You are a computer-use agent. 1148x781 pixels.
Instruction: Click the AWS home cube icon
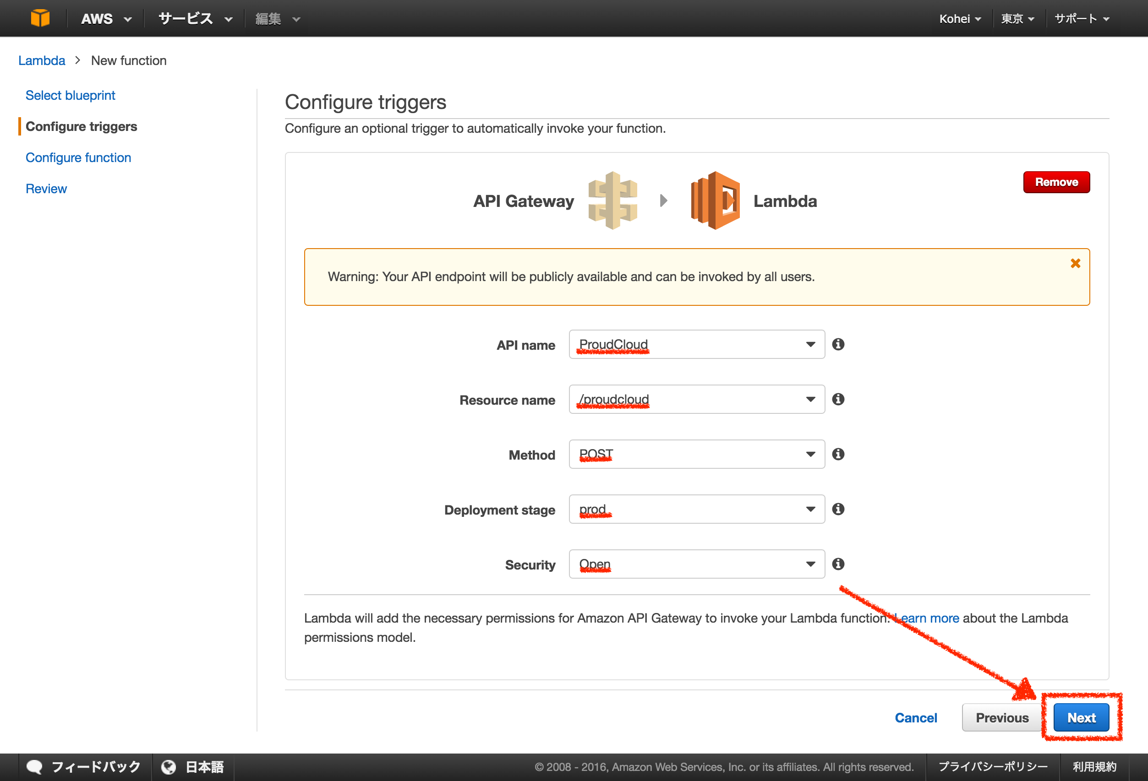click(40, 18)
